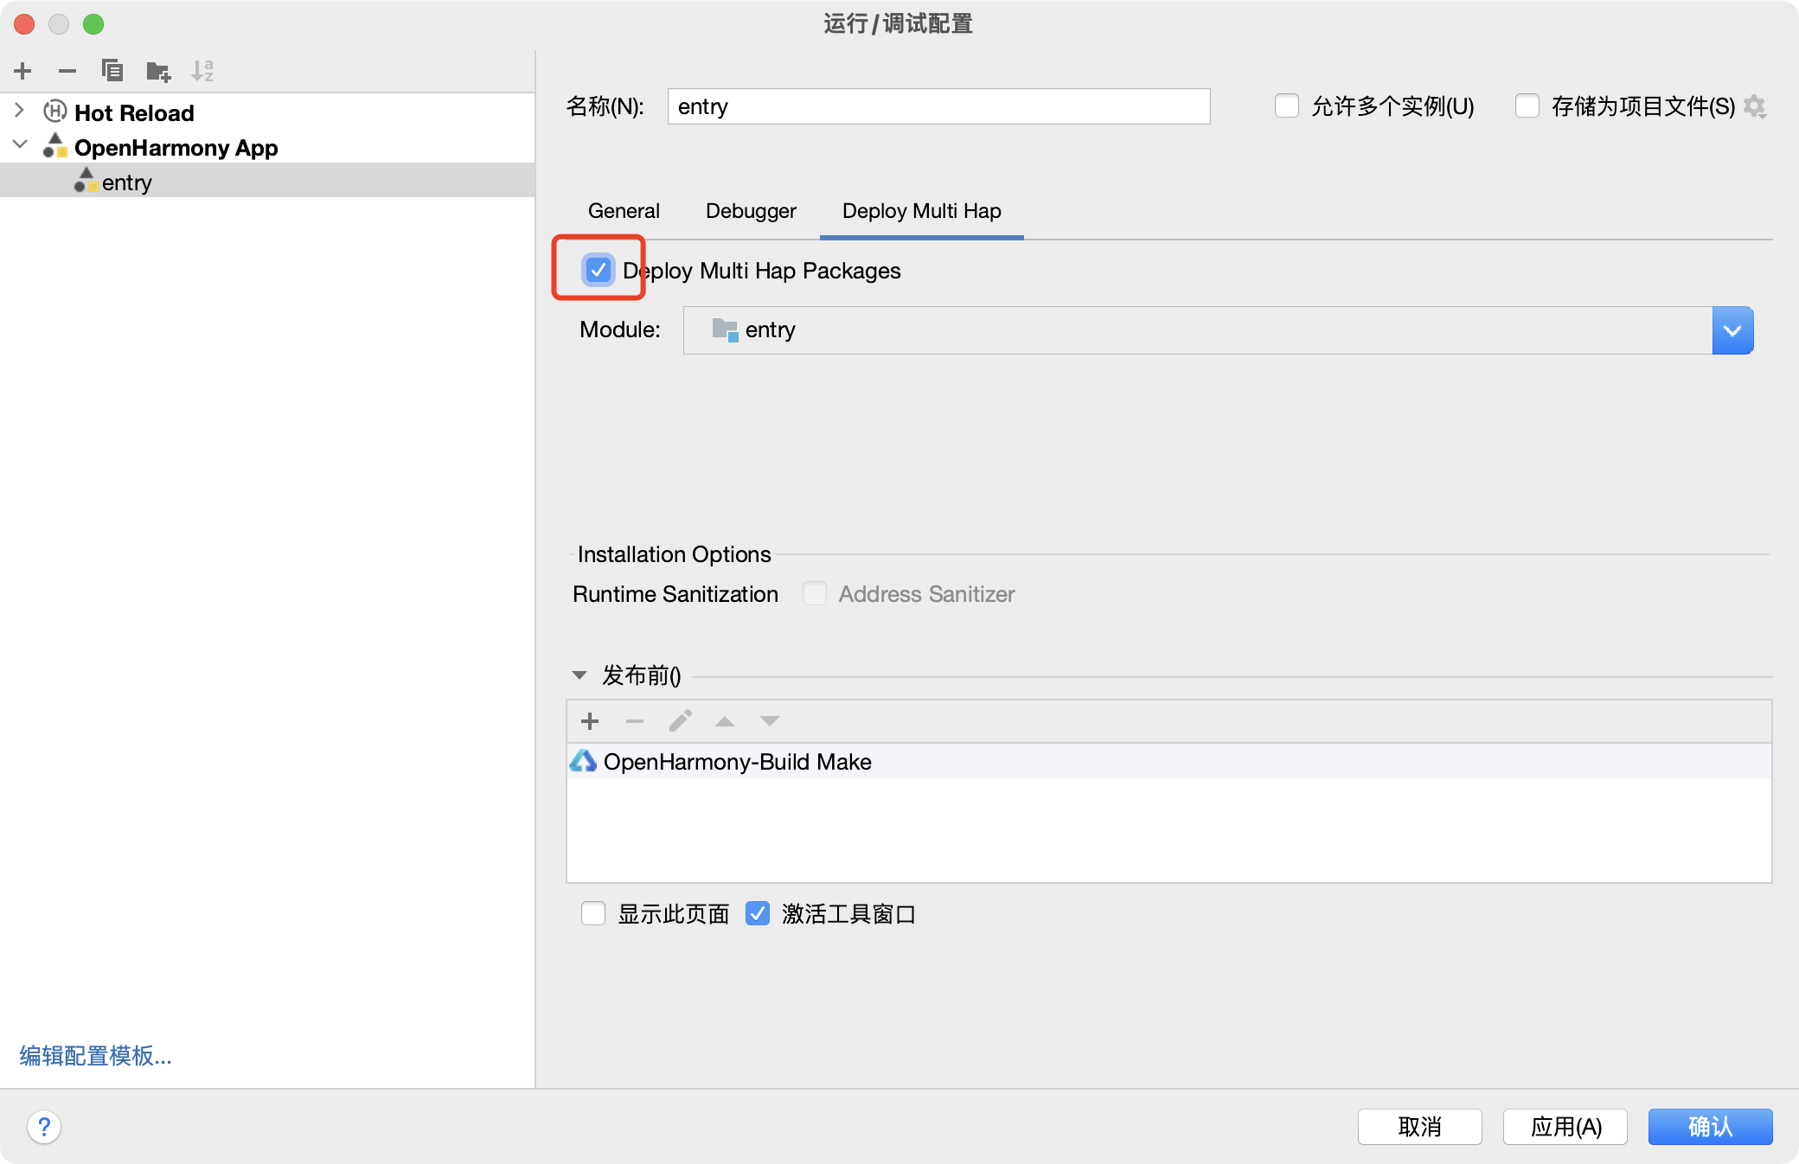This screenshot has width=1799, height=1164.
Task: Switch to the General tab
Action: coord(624,211)
